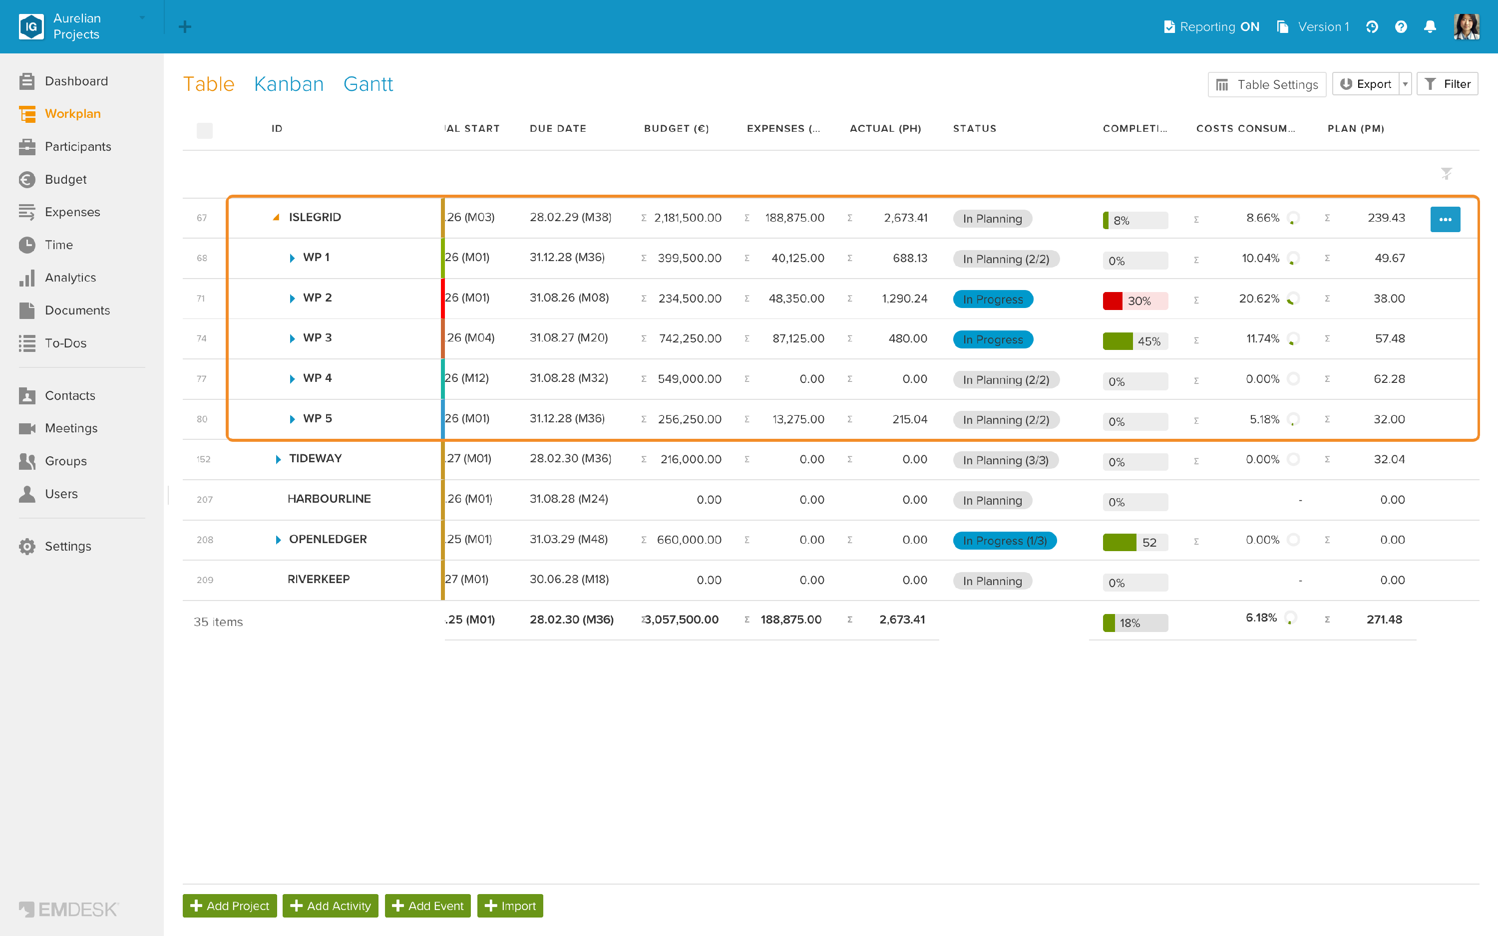
Task: Switch to the Kanban view tab
Action: (x=289, y=84)
